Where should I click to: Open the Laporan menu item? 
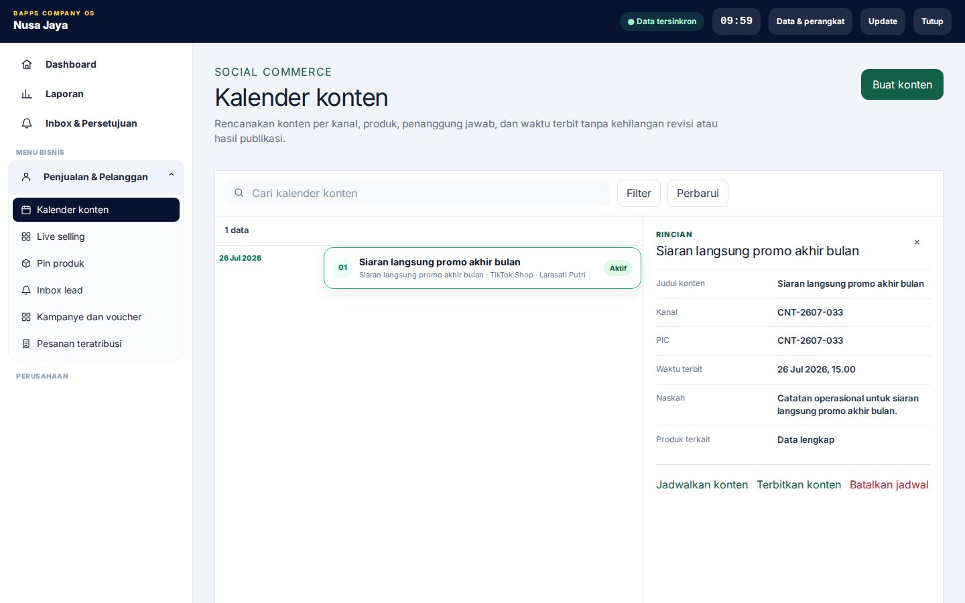click(96, 94)
